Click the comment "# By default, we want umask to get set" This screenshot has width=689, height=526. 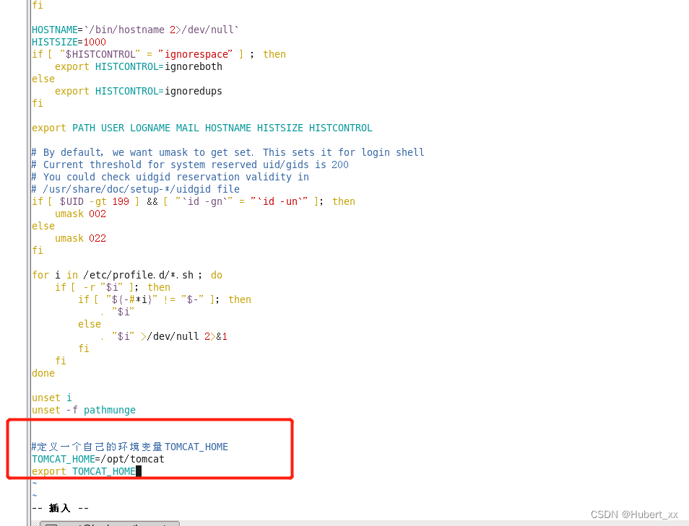click(x=142, y=153)
